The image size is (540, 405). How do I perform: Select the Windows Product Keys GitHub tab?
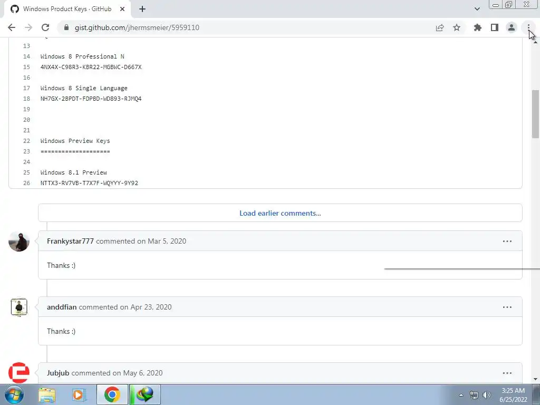click(x=67, y=9)
